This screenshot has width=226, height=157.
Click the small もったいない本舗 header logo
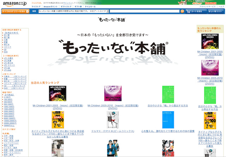(112, 20)
